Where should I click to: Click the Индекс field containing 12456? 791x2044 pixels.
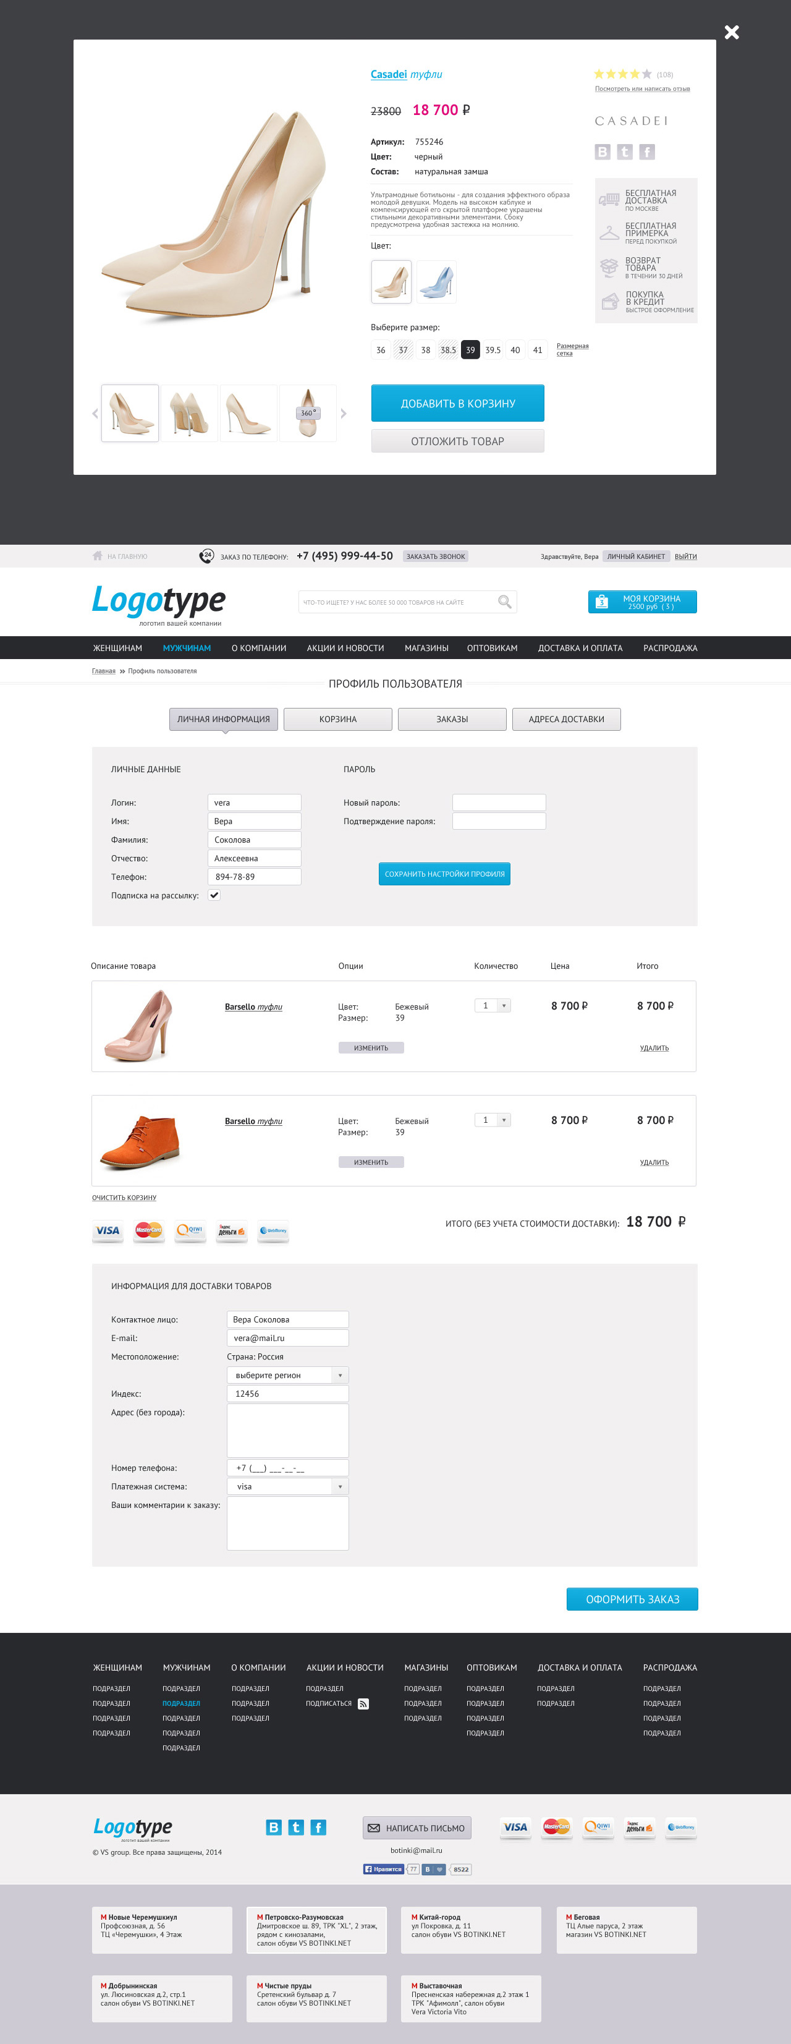point(288,1394)
